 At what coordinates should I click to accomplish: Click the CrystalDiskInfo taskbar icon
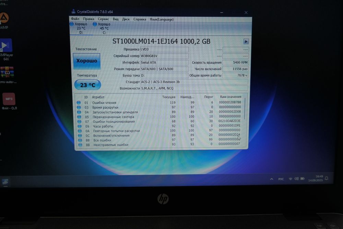coord(5,182)
